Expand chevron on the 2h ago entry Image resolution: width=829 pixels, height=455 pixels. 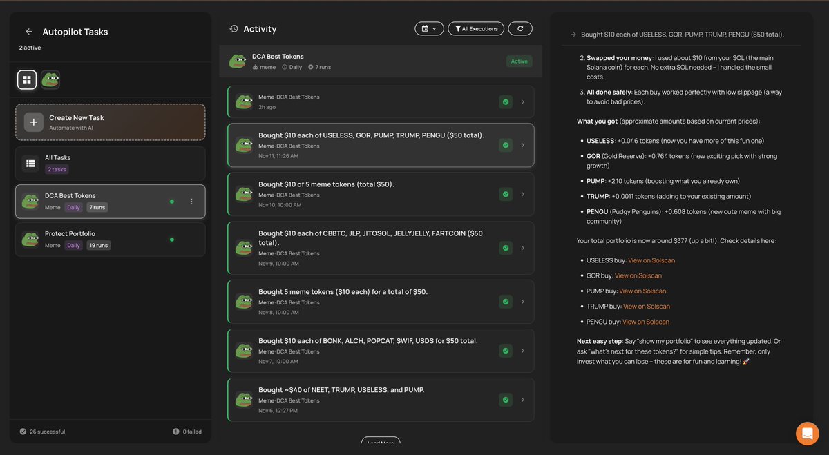point(523,102)
